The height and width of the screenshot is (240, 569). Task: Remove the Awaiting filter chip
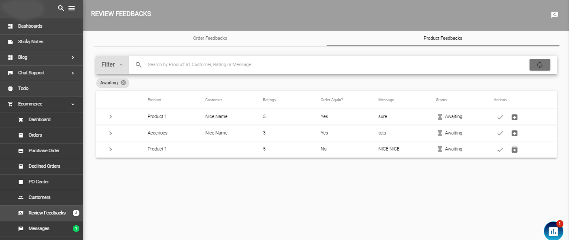123,83
